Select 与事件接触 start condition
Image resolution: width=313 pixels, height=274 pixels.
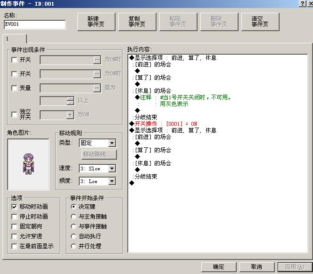(74, 226)
